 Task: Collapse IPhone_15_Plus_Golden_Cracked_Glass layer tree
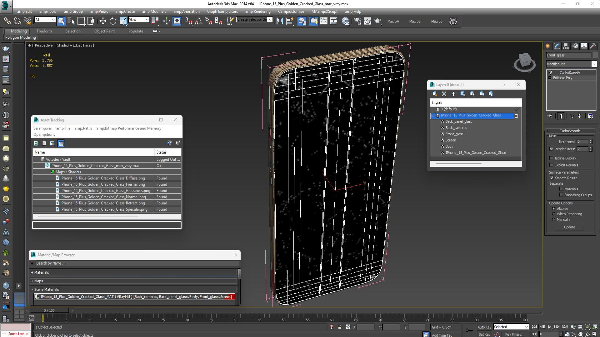tap(433, 115)
